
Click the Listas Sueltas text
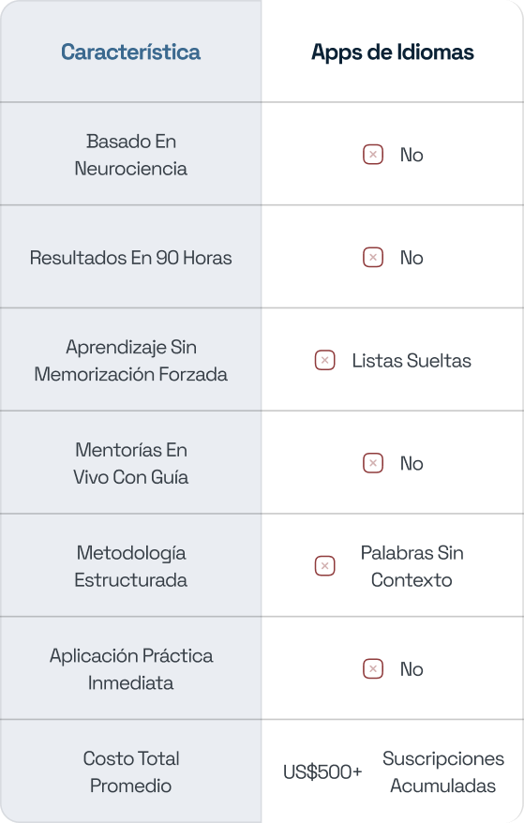pos(412,361)
